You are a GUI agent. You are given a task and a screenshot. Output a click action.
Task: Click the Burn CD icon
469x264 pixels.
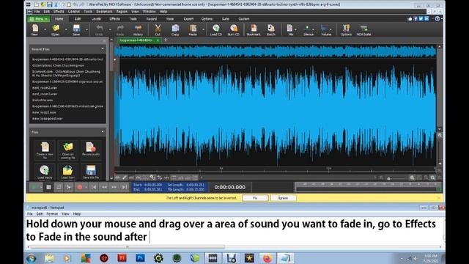pos(234,30)
